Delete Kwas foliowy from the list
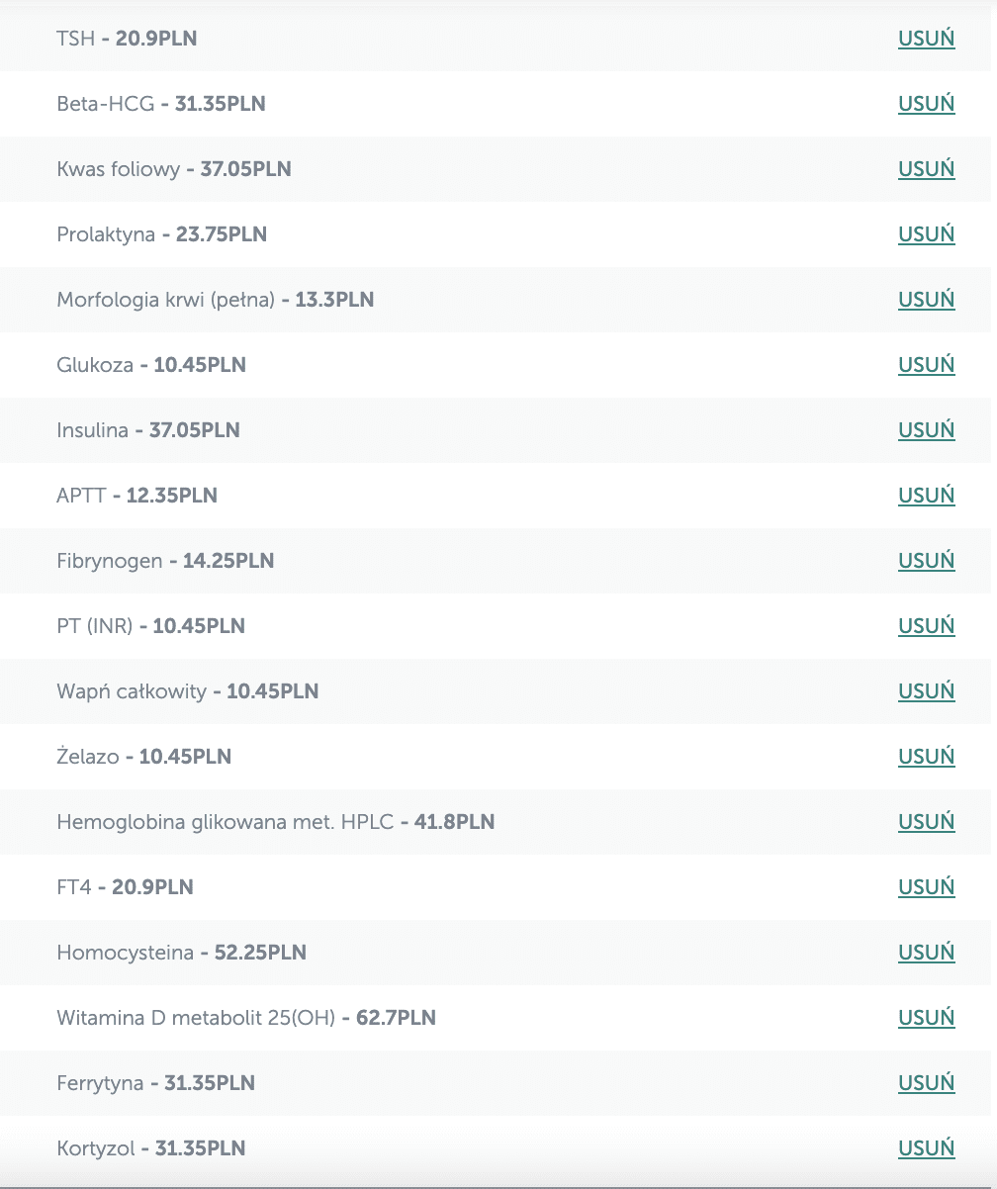The width and height of the screenshot is (997, 1189). 926,169
